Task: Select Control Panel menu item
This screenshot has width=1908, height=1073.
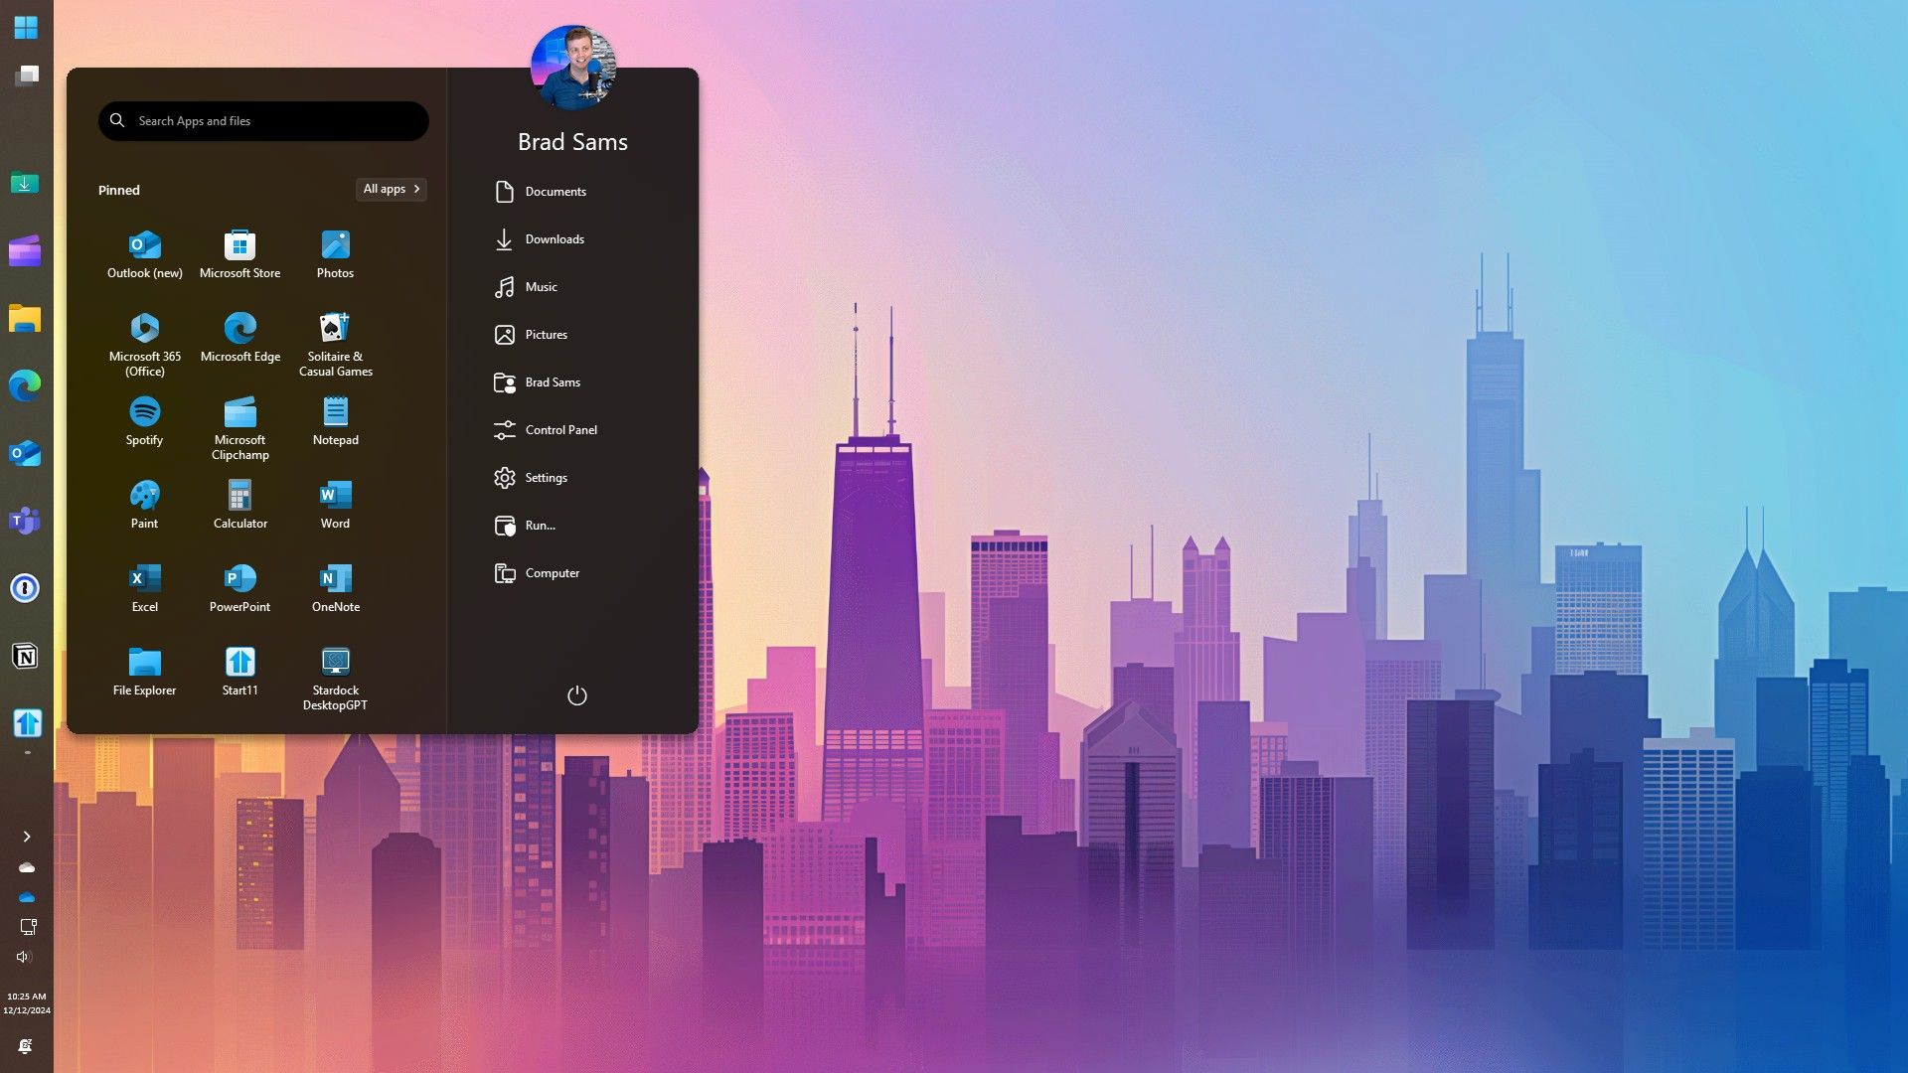Action: [559, 430]
